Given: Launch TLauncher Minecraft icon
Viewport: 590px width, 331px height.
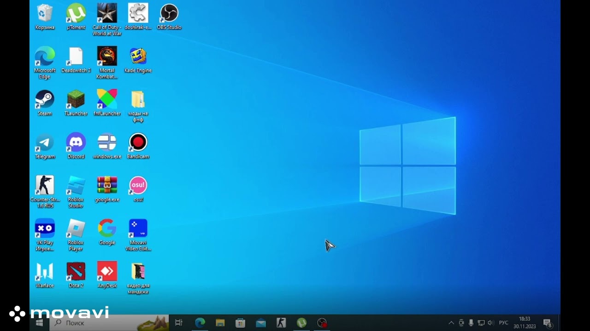Looking at the screenshot, I should pyautogui.click(x=76, y=103).
